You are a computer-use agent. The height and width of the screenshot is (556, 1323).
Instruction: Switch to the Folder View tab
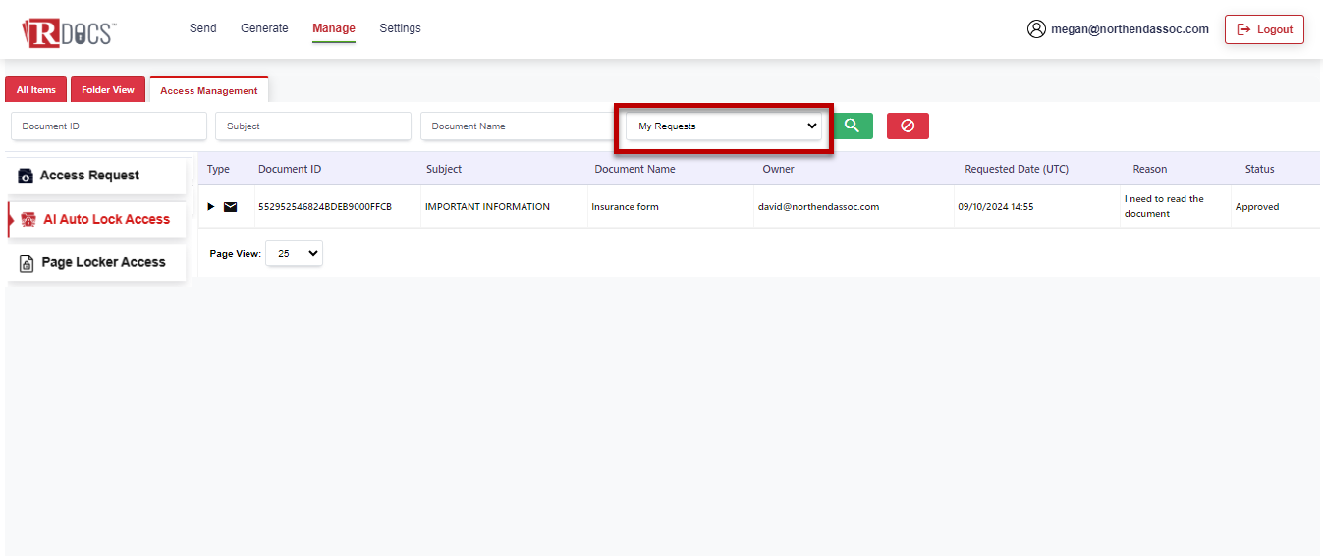pos(108,89)
